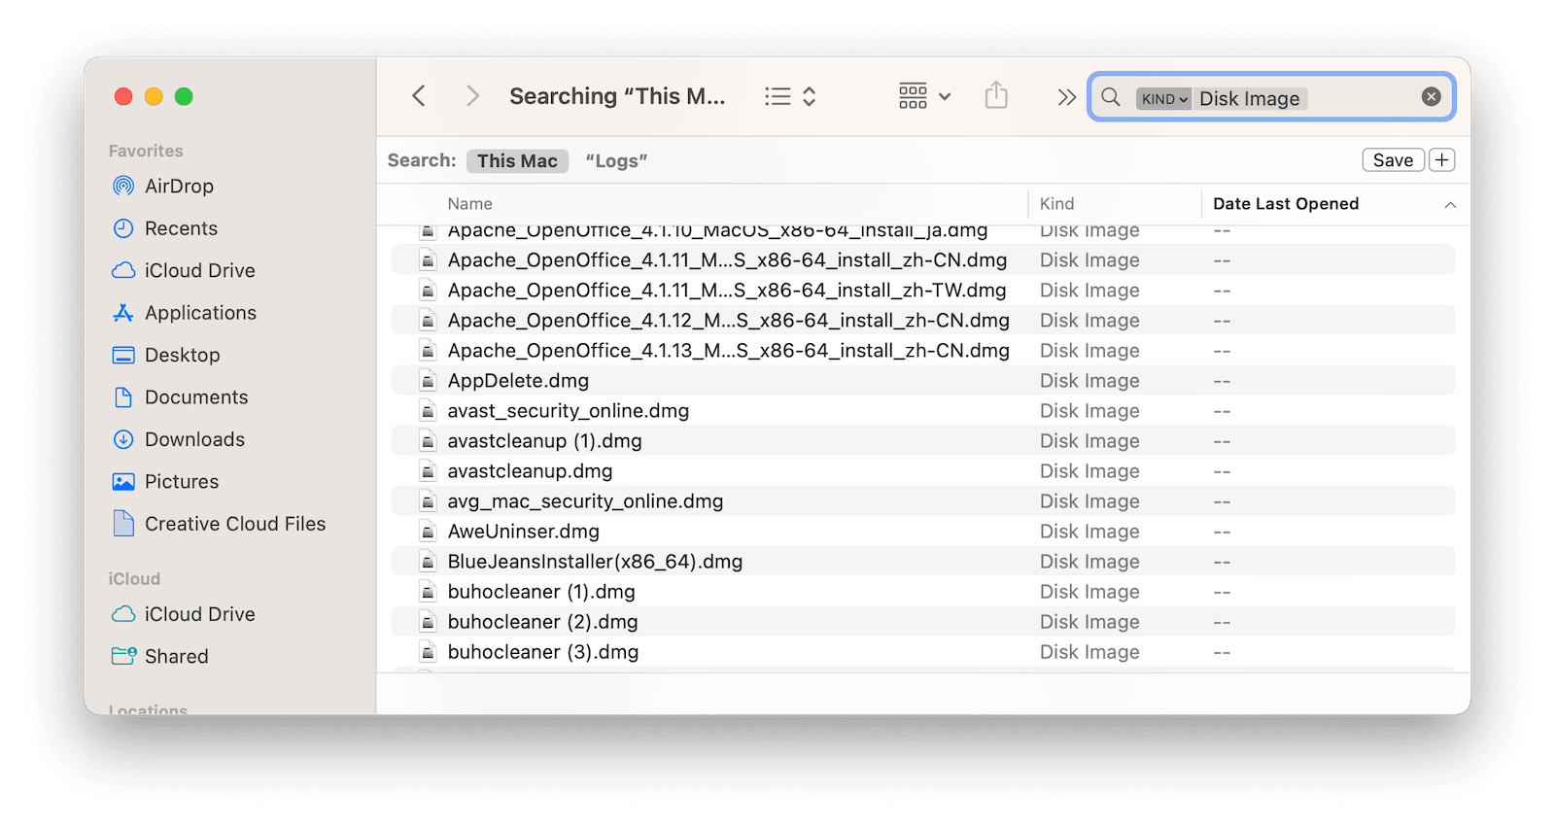Switch view using the list view icon
The width and height of the screenshot is (1555, 826).
click(777, 96)
